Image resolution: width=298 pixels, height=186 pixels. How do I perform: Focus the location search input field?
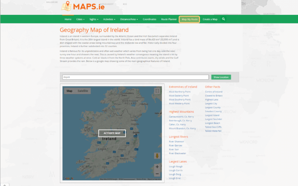pyautogui.click(x=136, y=77)
